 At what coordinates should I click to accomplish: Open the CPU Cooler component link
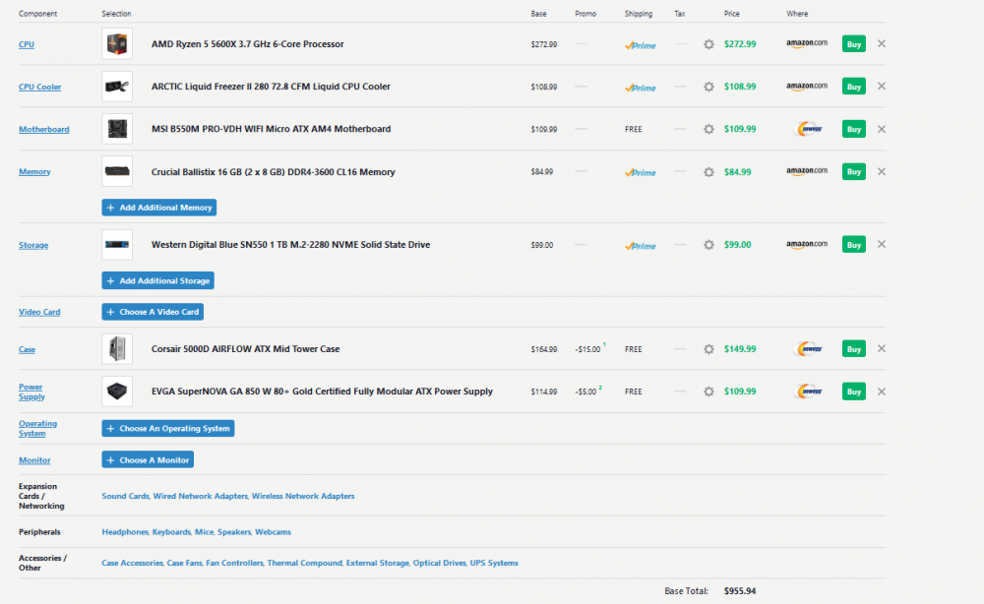39,87
